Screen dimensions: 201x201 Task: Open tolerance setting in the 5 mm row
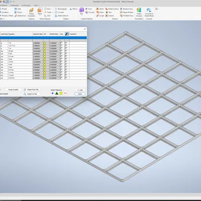pos(45,54)
